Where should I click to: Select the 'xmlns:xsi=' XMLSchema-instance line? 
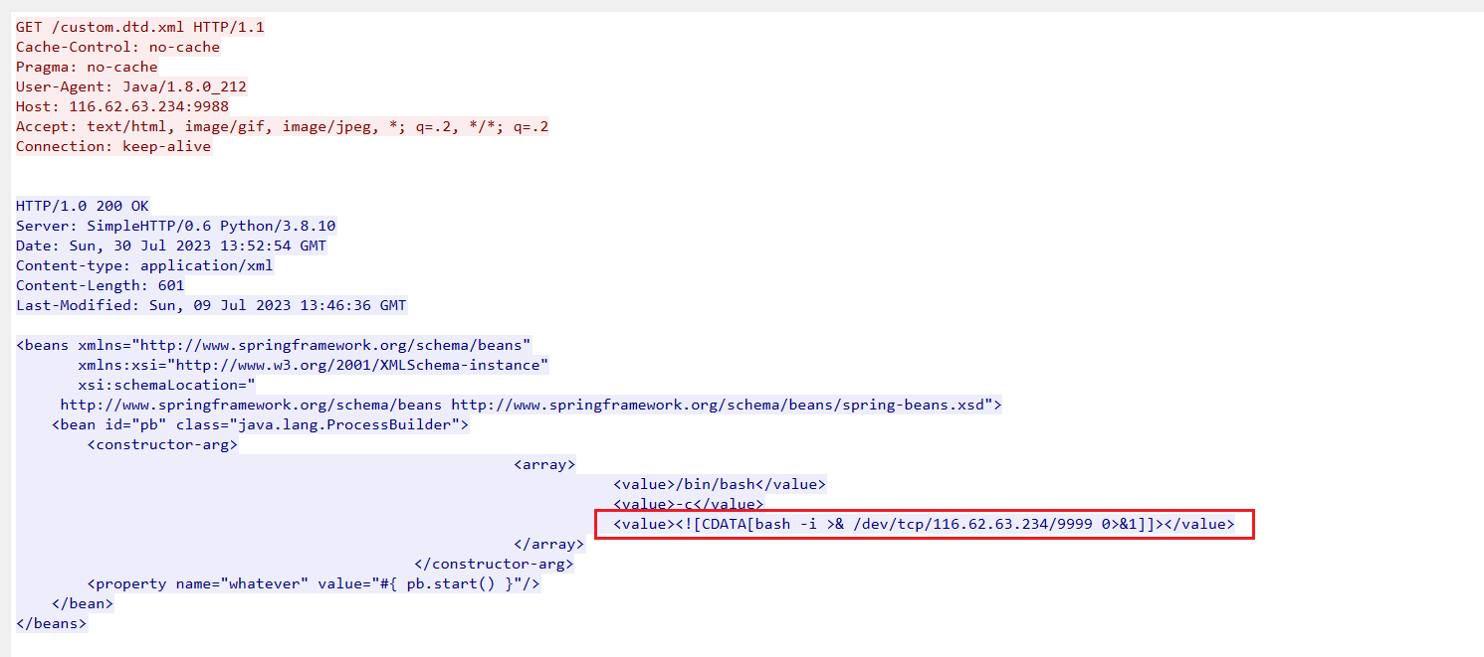314,365
